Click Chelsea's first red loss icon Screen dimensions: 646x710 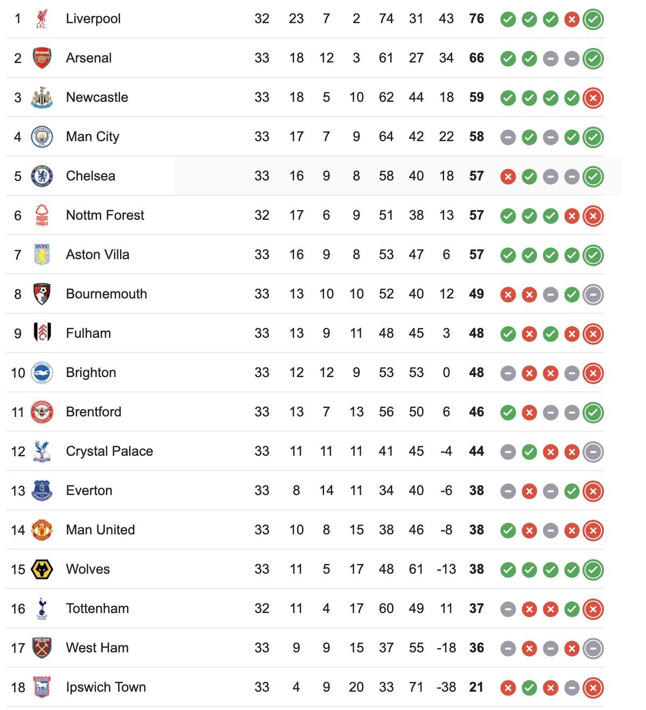(508, 177)
